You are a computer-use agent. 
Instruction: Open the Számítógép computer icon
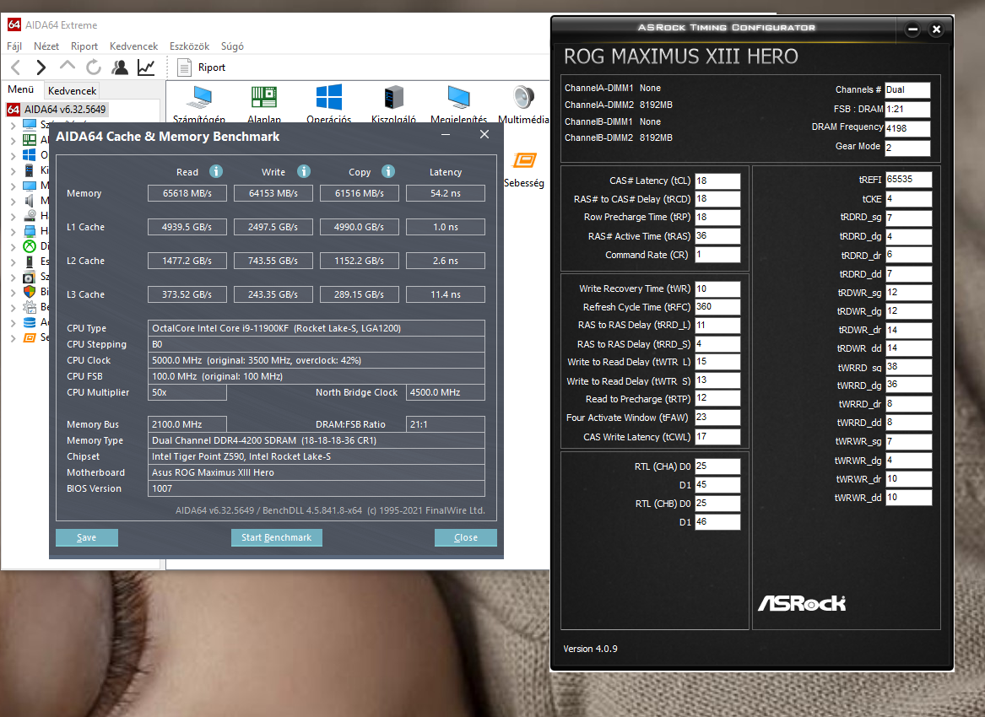point(199,98)
